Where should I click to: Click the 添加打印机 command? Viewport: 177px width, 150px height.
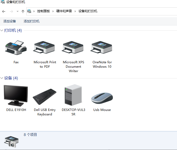pos(32,21)
